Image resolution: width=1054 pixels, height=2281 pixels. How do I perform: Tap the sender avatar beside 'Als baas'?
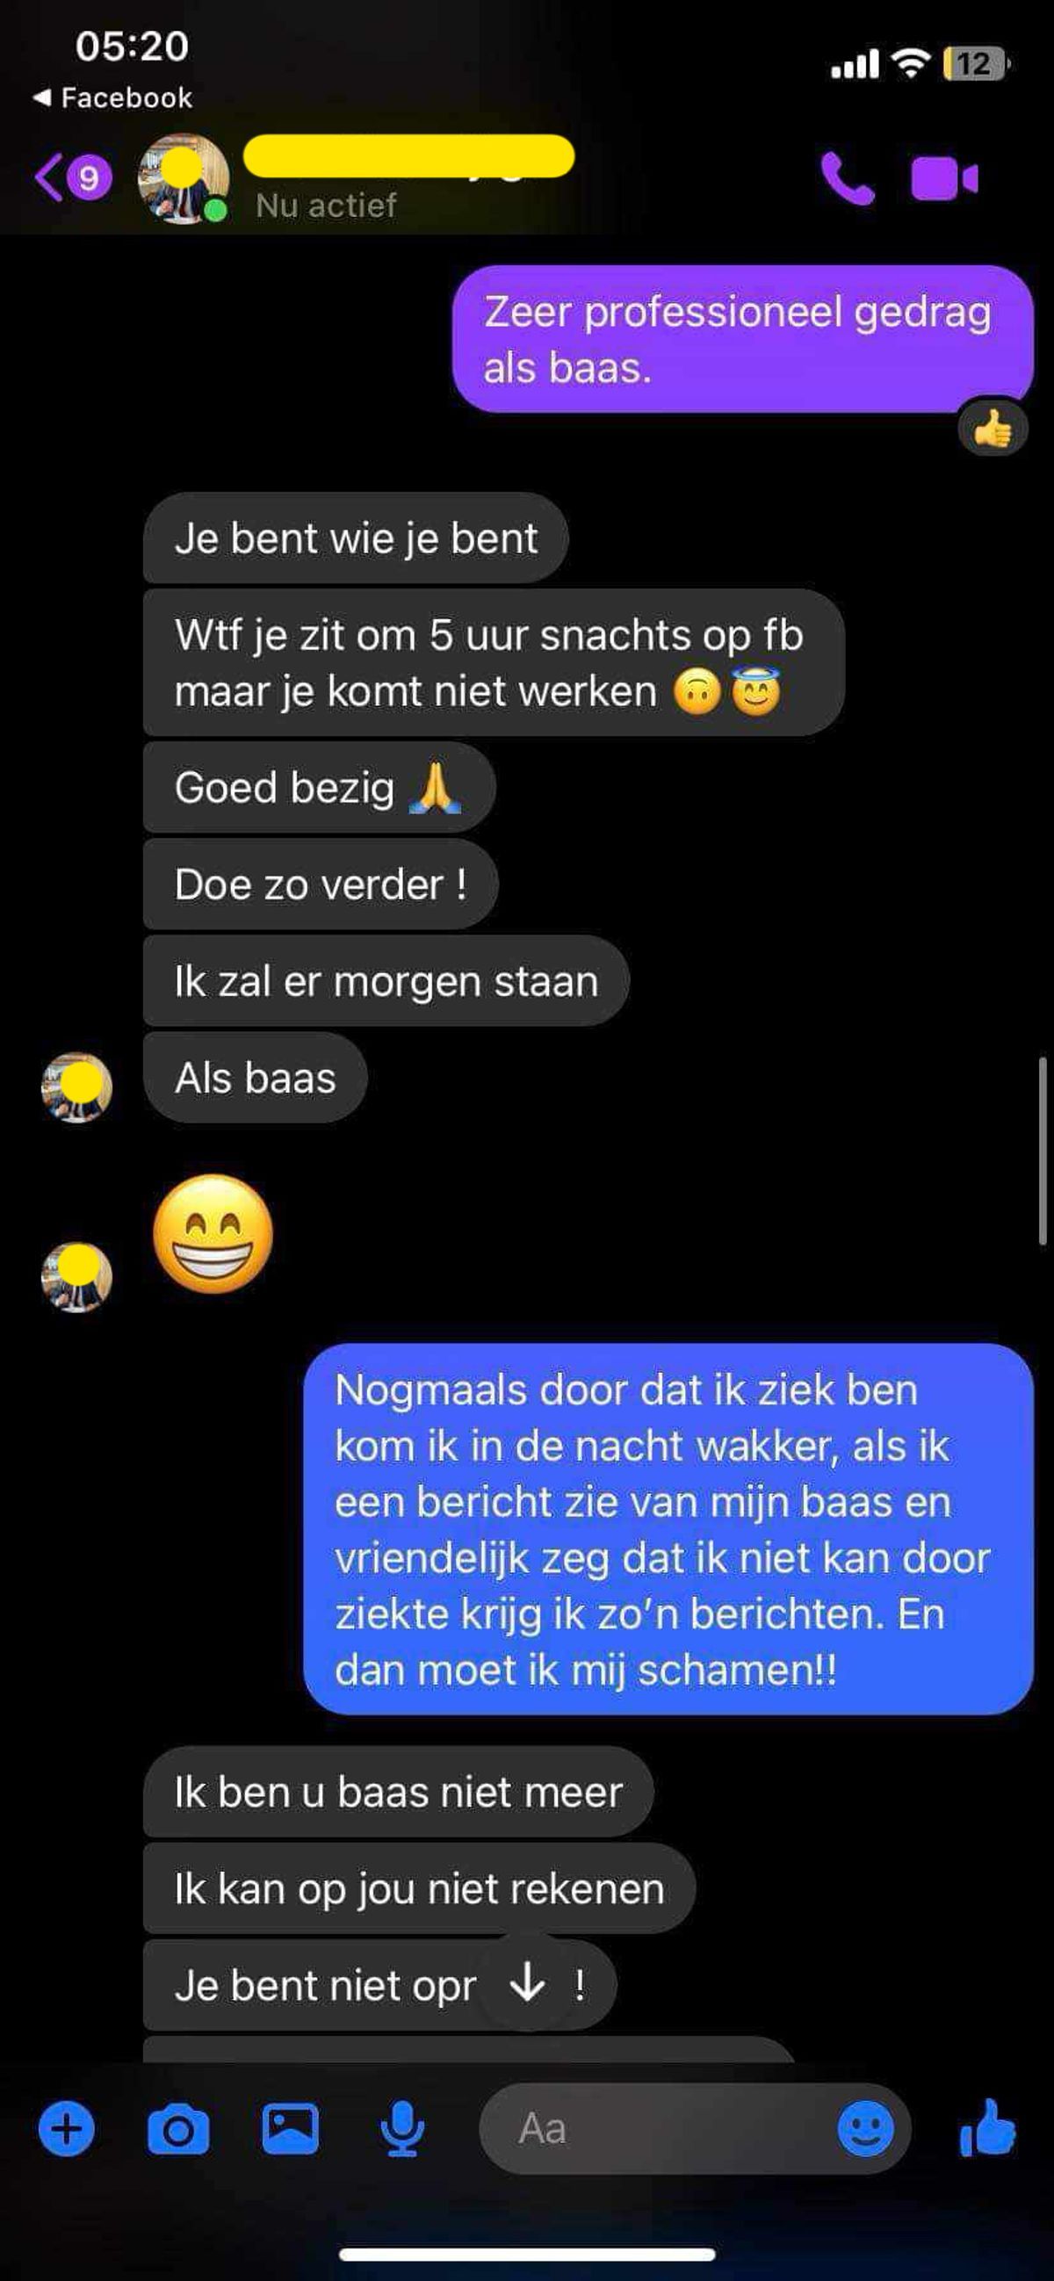(x=77, y=1086)
